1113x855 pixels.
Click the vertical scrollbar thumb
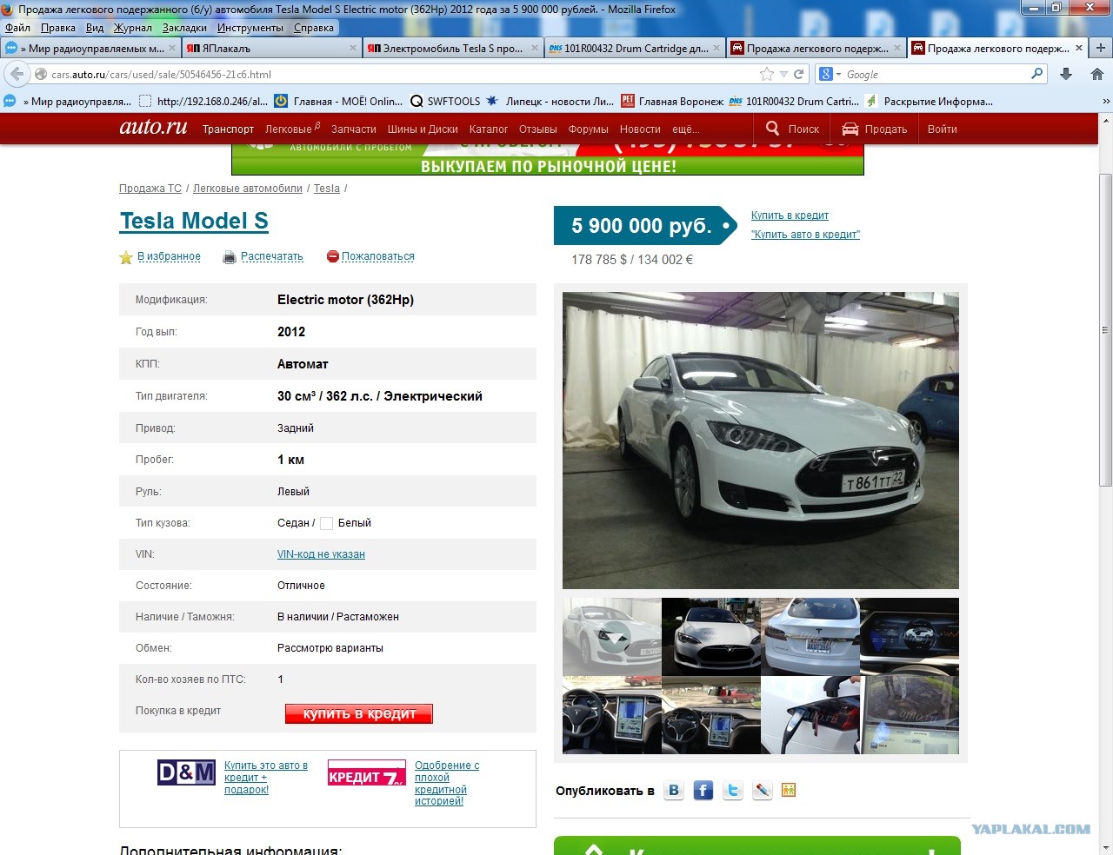[1105, 330]
